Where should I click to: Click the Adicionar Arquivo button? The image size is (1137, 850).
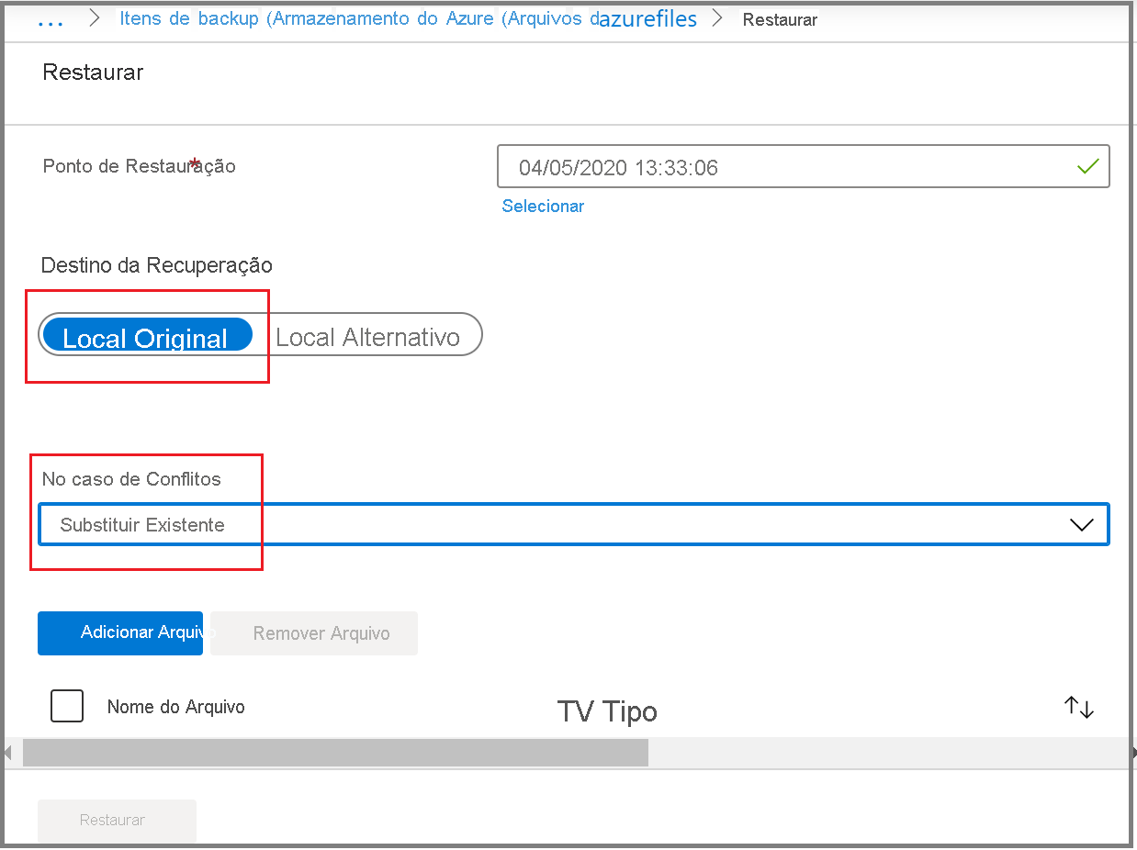point(120,633)
